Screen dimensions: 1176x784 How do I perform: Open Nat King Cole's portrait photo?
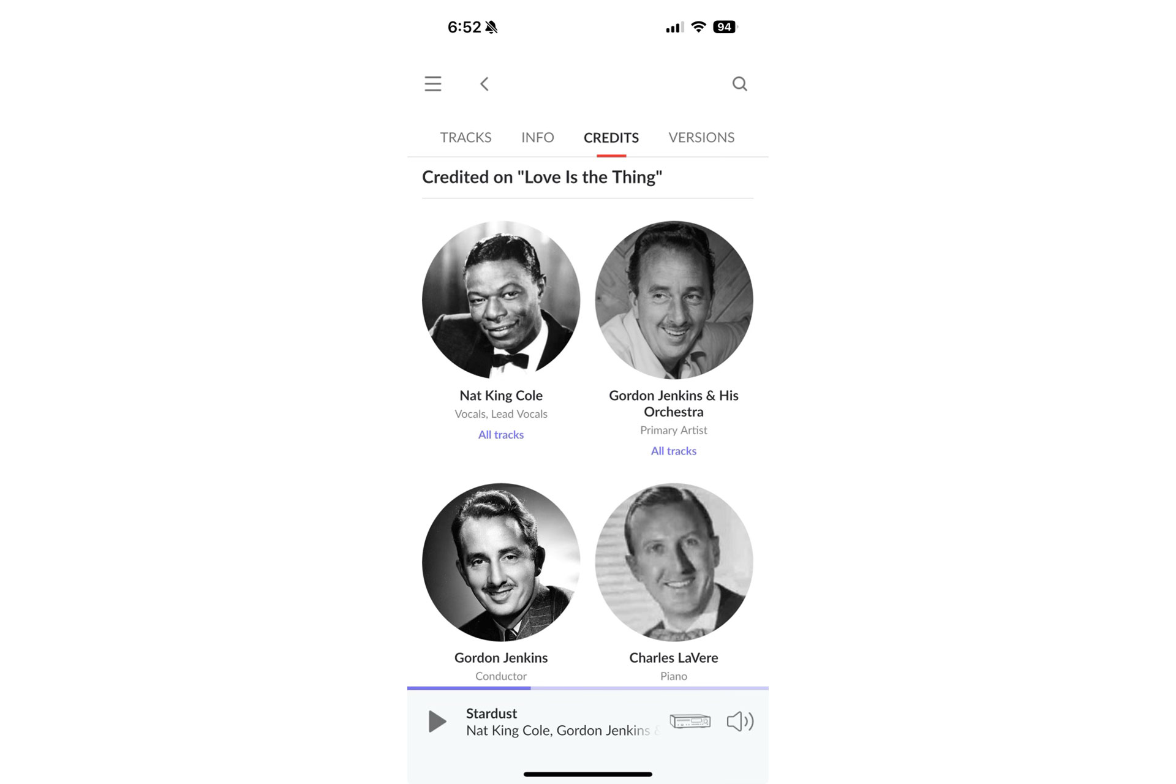click(x=501, y=300)
